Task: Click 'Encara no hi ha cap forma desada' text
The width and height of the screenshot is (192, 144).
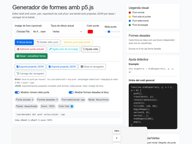Action: (x=145, y=49)
